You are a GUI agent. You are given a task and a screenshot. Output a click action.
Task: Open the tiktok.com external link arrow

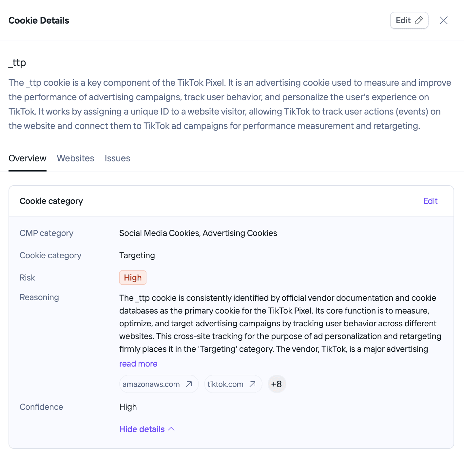pos(252,384)
